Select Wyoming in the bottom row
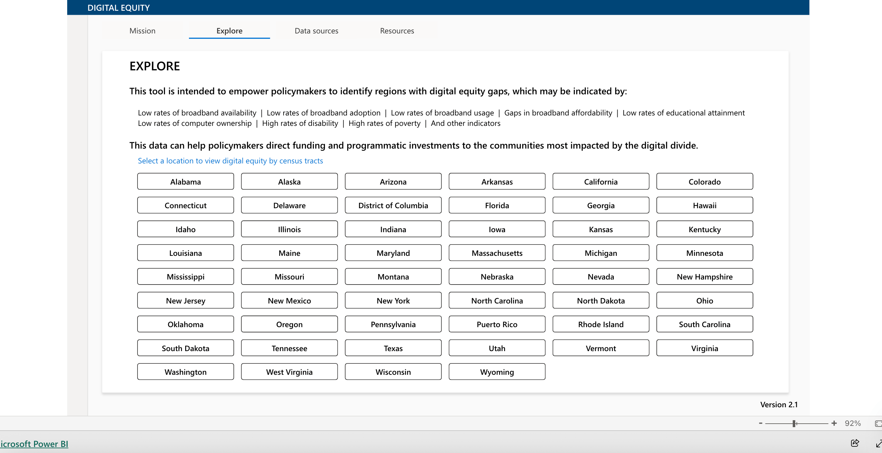Screen dimensions: 882x453 coord(497,372)
